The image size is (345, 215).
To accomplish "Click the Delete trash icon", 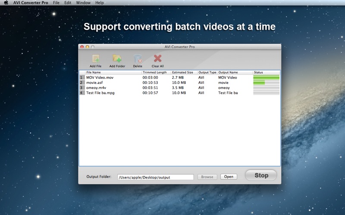I will click(x=138, y=58).
